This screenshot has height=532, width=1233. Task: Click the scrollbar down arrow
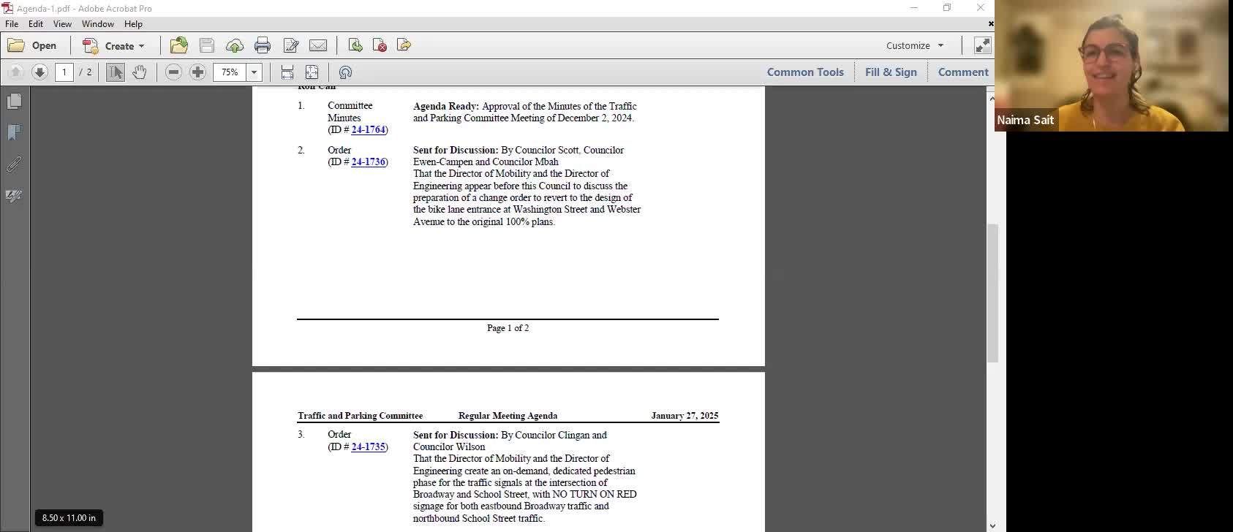992,525
